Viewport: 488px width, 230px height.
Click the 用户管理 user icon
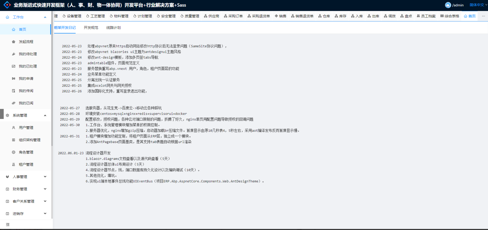[x=13, y=128]
